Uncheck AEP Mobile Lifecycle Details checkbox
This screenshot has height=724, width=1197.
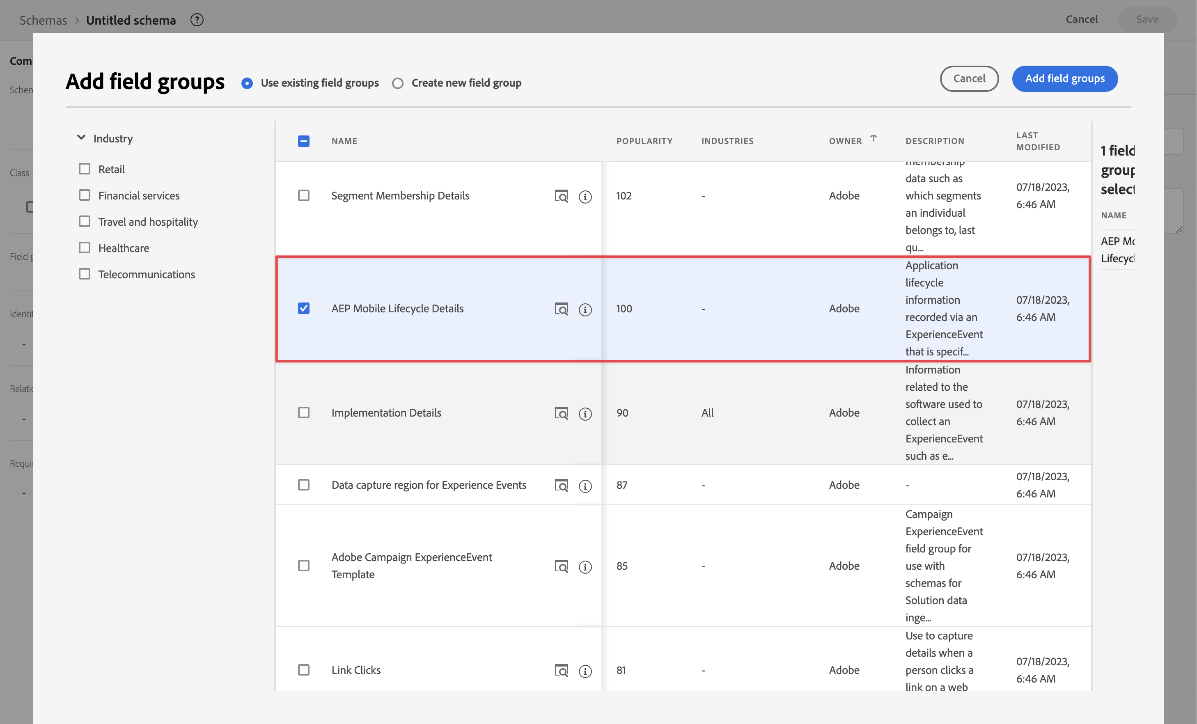click(304, 308)
